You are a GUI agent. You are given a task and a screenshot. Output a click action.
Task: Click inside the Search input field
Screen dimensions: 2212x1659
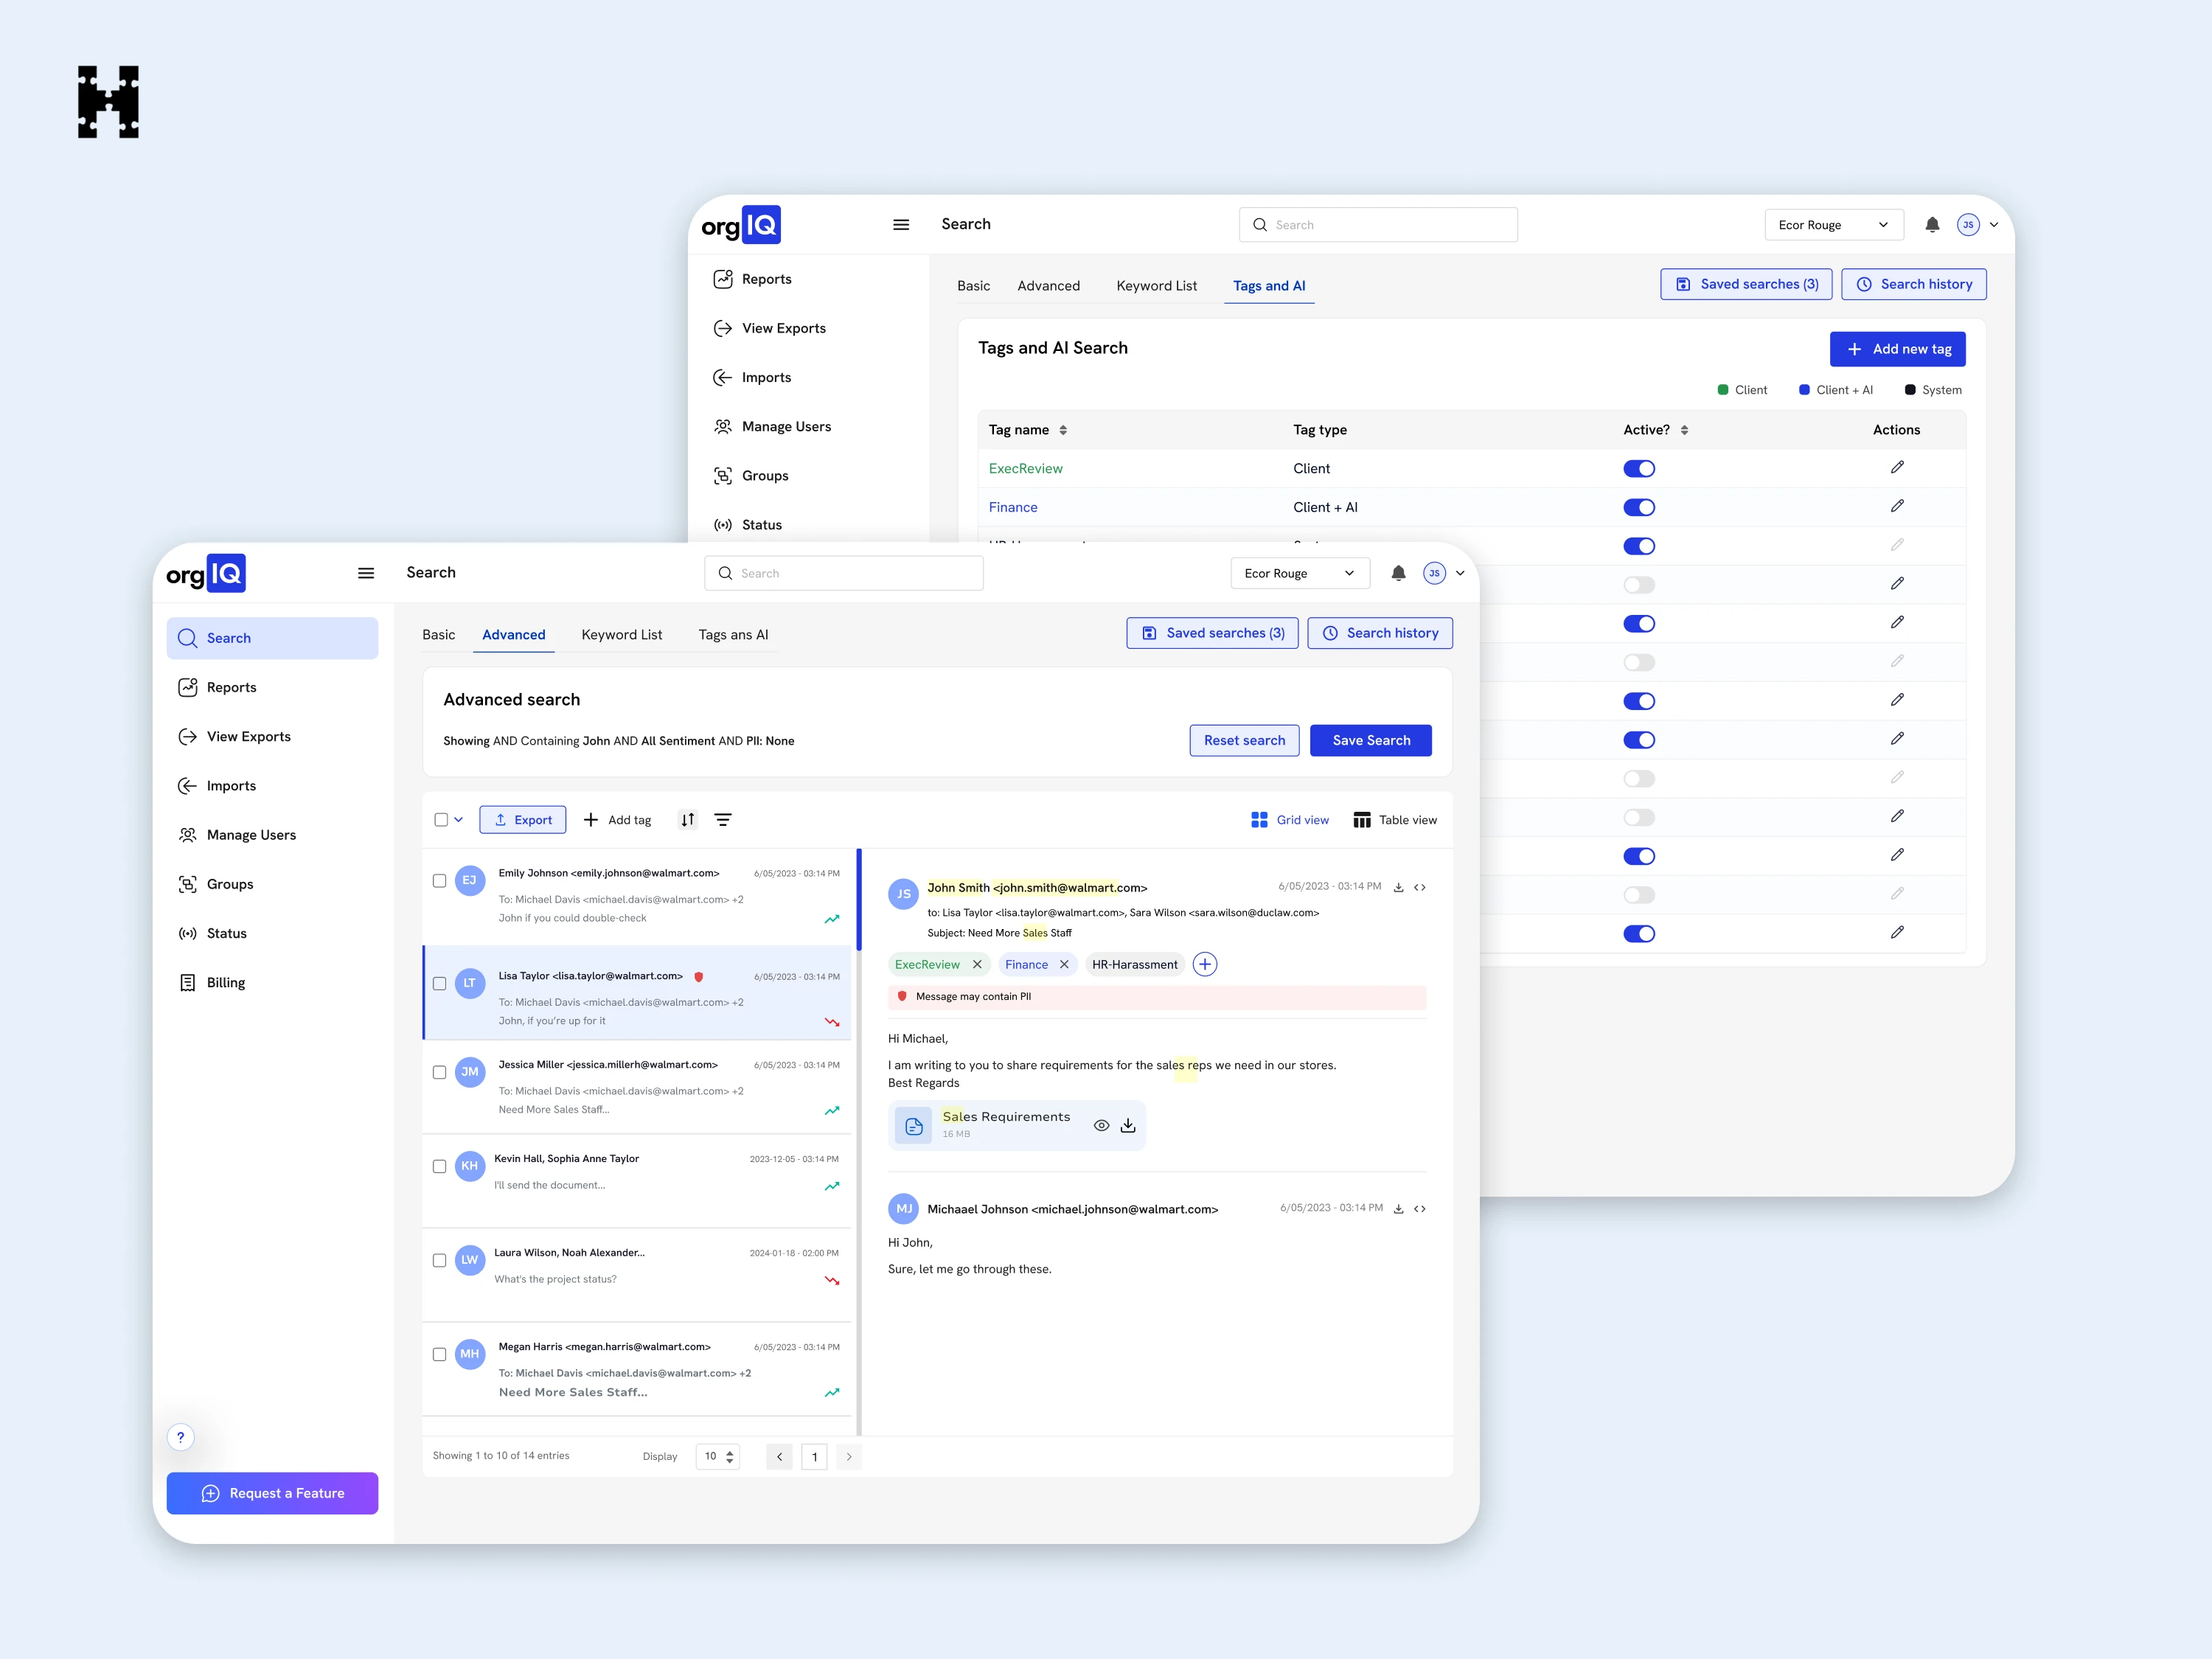pyautogui.click(x=843, y=573)
